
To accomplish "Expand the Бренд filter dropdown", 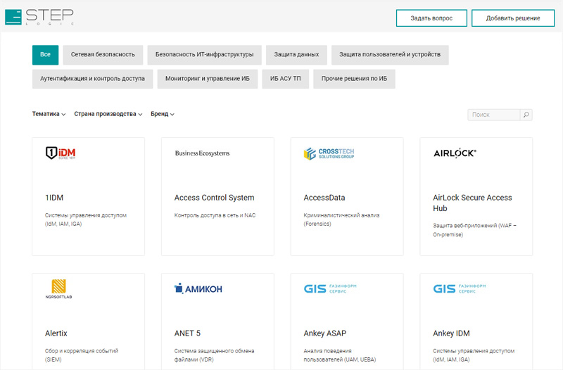I will (163, 114).
